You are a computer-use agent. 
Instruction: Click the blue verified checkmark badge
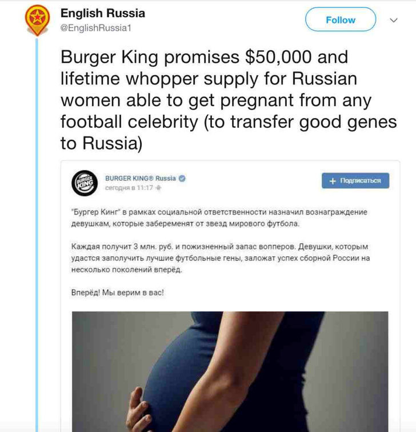[182, 179]
